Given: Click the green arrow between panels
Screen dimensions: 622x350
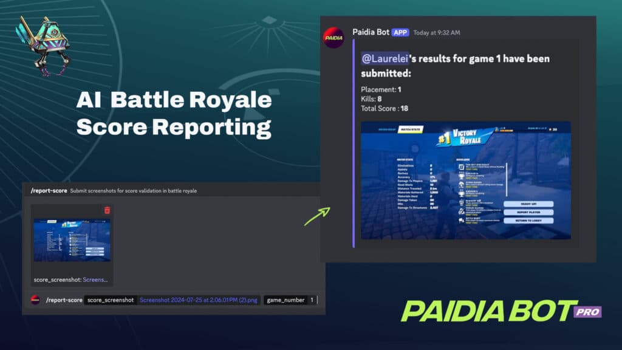Looking at the screenshot, I should coord(316,216).
